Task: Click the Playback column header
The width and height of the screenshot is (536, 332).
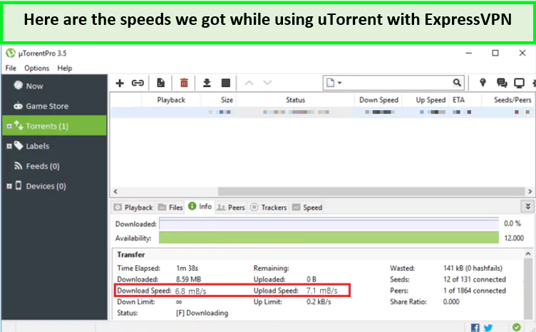Action: coord(171,100)
